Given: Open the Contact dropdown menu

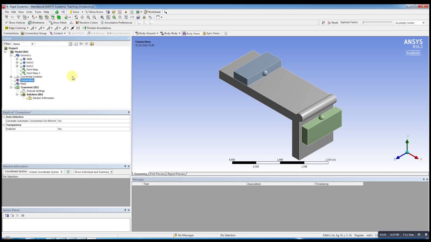Looking at the screenshot, I should point(58,33).
